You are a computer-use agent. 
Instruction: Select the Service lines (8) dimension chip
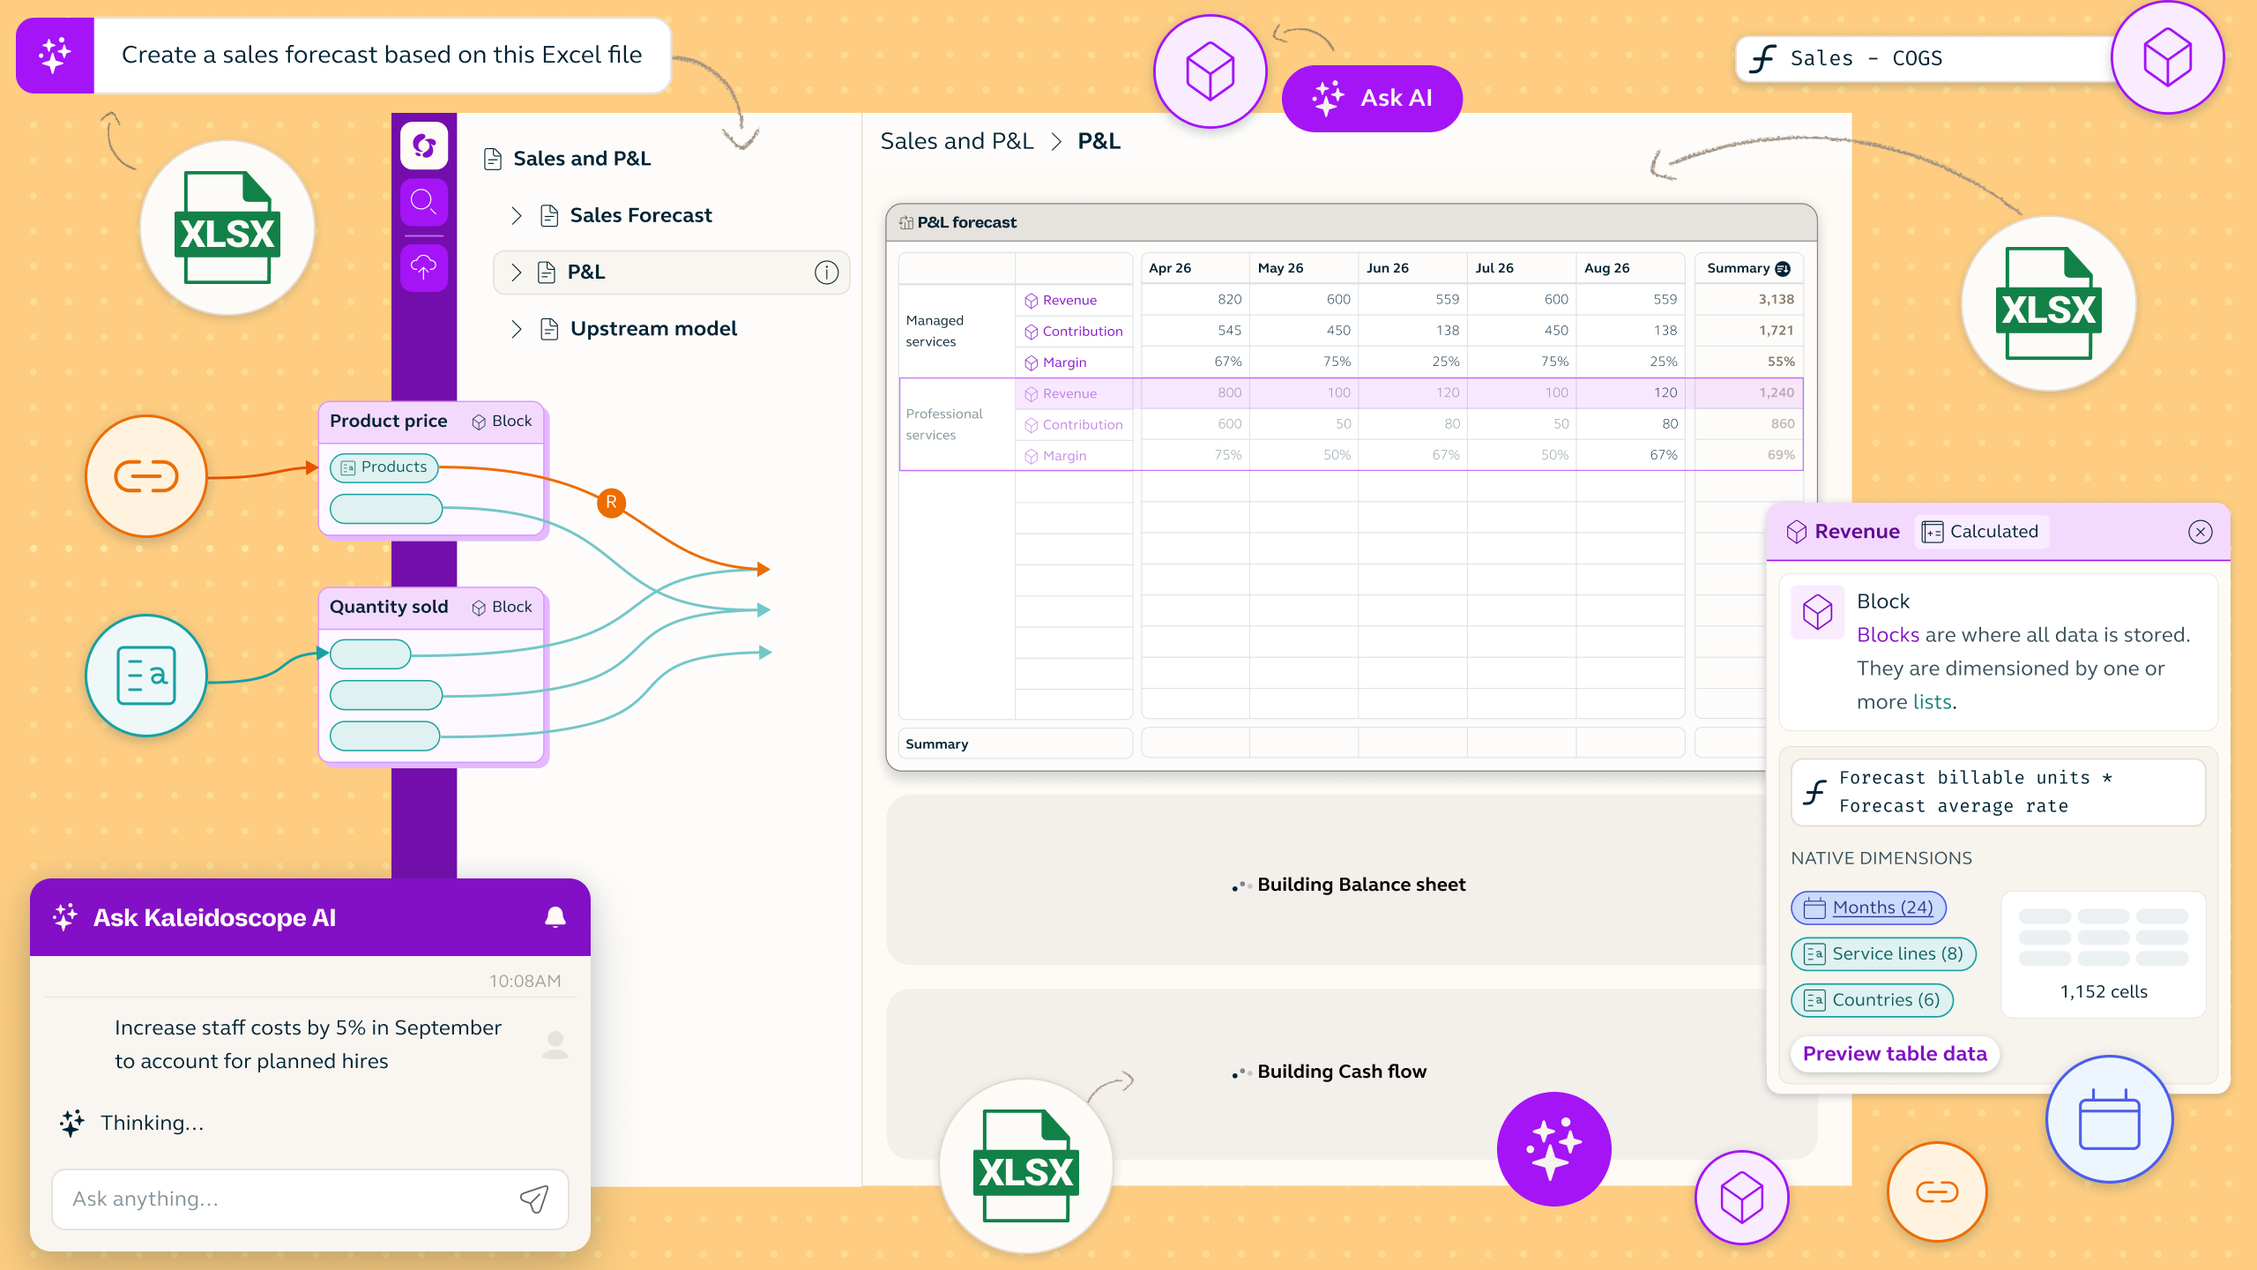tap(1883, 954)
